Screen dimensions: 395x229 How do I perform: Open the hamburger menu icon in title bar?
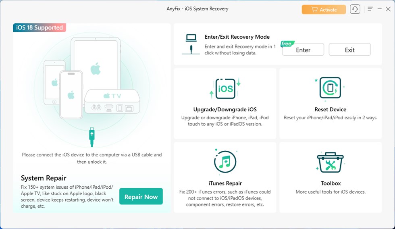coord(370,9)
